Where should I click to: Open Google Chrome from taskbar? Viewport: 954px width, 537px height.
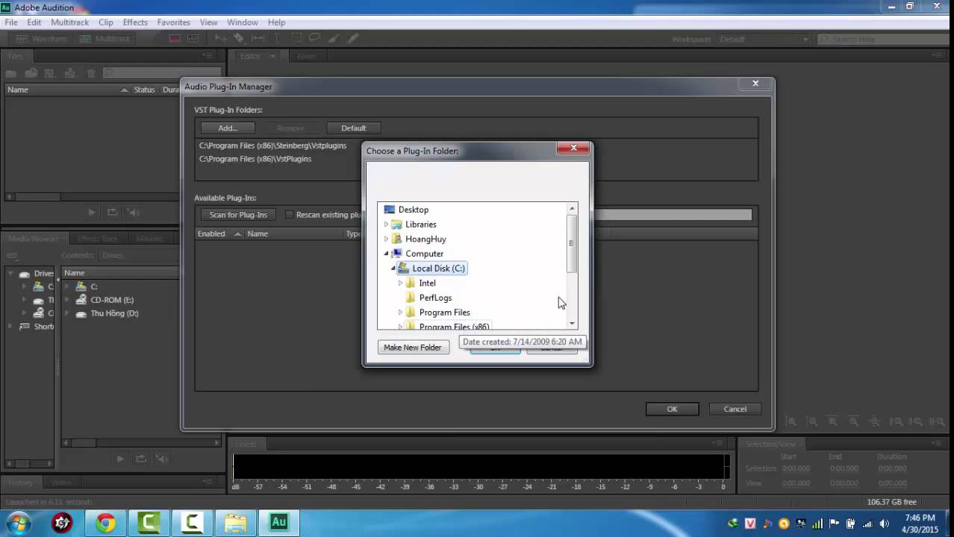click(105, 524)
